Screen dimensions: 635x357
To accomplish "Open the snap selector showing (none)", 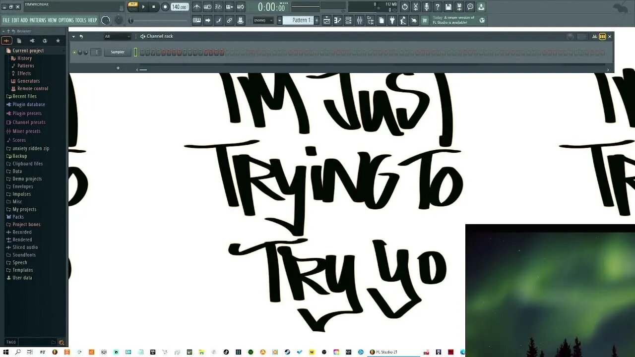I will click(263, 20).
